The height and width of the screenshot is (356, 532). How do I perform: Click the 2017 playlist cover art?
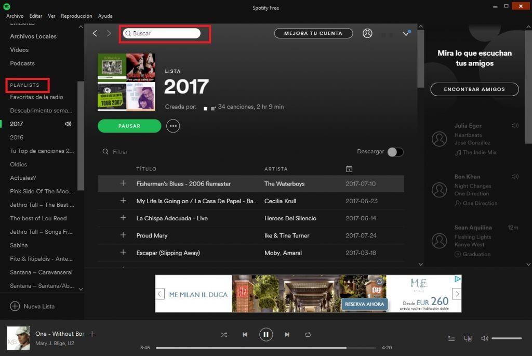[x=126, y=82]
